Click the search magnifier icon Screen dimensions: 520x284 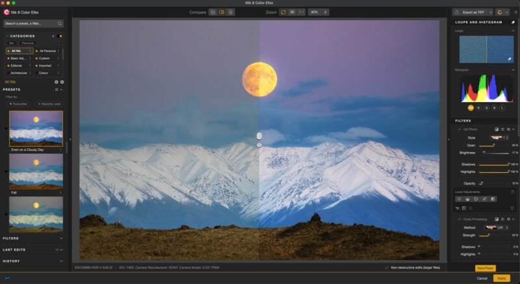coord(59,23)
